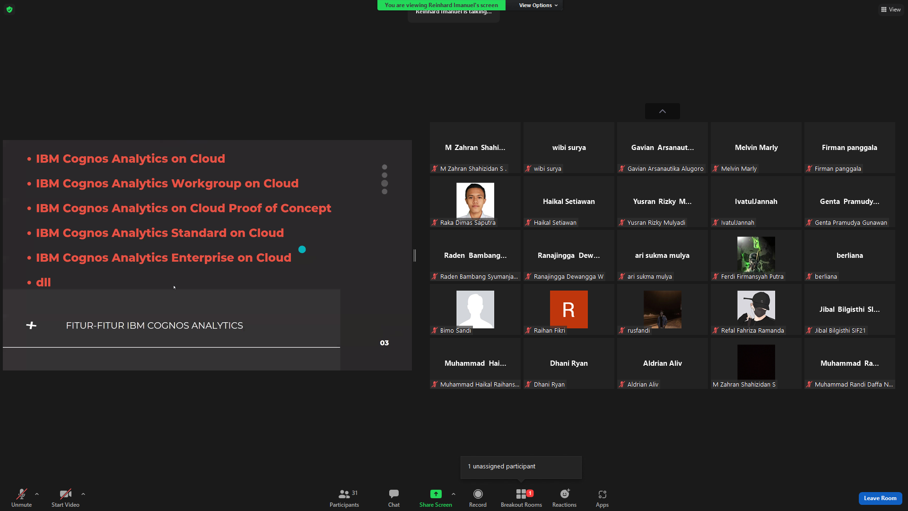Select the IvatulJannah participant tile
This screenshot has height=511, width=908.
pyautogui.click(x=756, y=202)
